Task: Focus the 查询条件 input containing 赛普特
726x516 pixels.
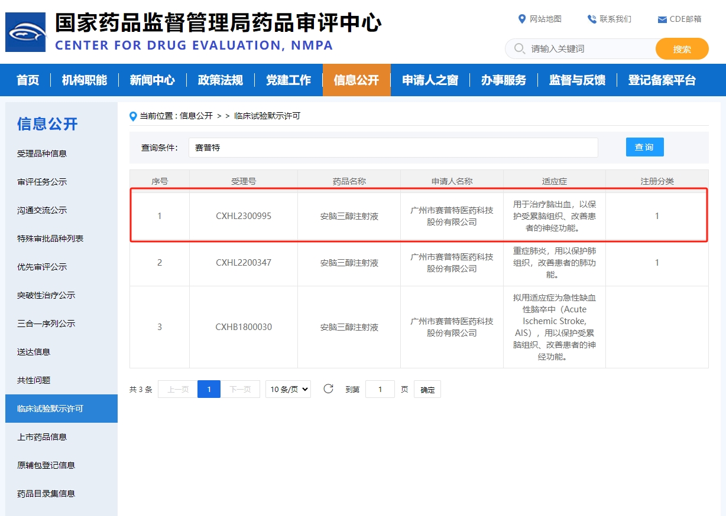Action: click(393, 148)
